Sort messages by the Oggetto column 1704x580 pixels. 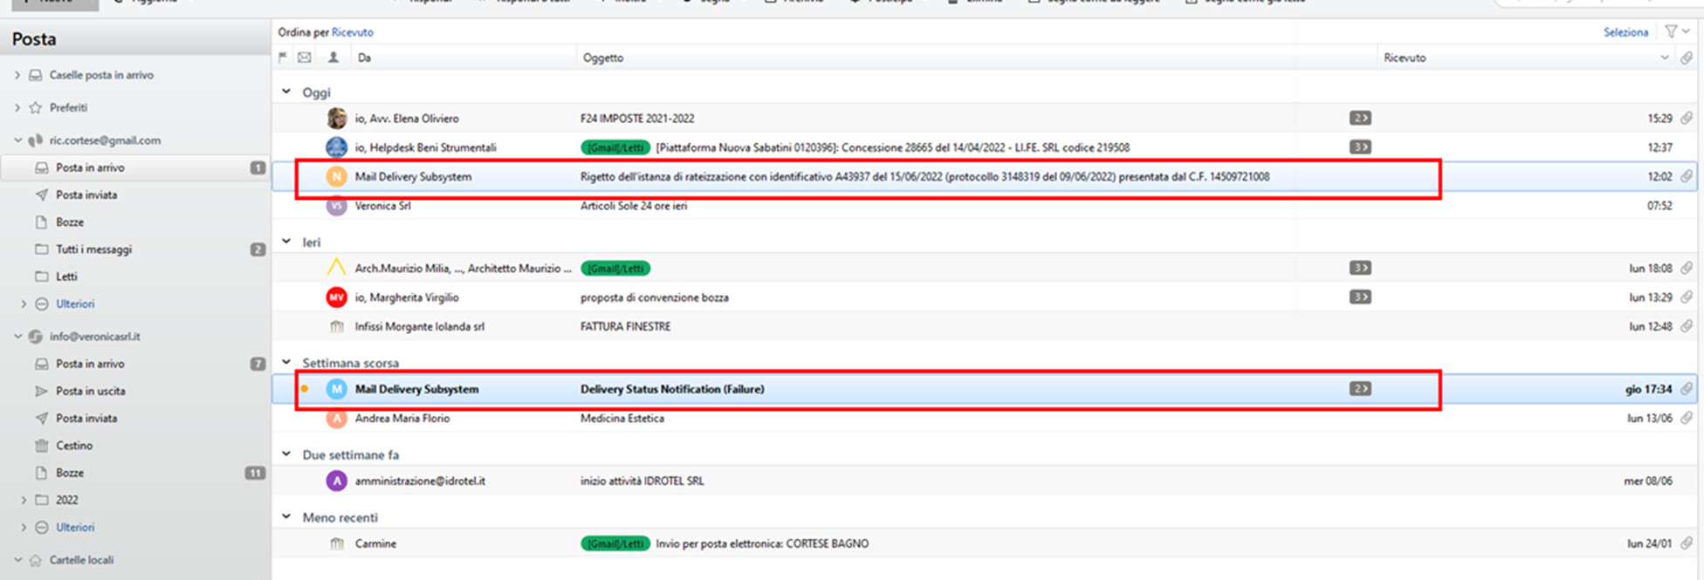point(603,58)
